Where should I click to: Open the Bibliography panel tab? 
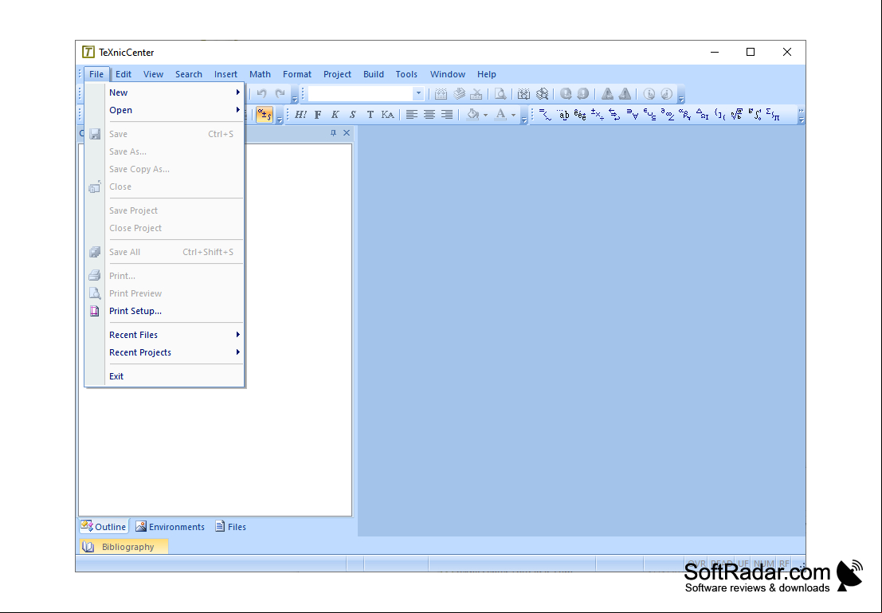123,547
